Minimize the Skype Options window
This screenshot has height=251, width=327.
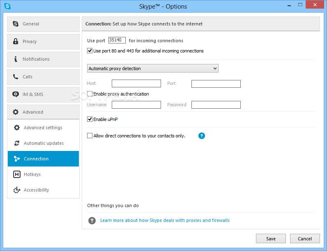289,5
